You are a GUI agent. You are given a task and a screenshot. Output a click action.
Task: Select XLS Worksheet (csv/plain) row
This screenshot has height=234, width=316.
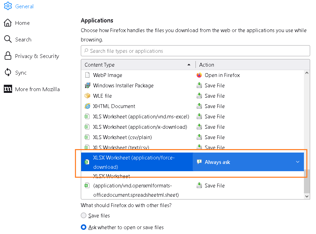tap(138, 137)
